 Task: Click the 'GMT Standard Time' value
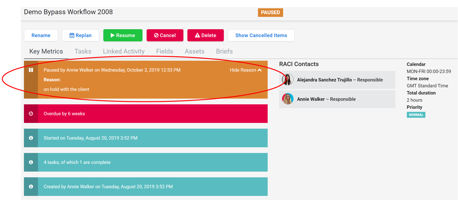point(427,86)
